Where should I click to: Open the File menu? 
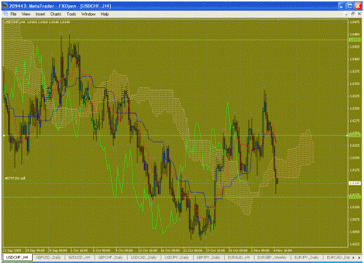(x=13, y=14)
